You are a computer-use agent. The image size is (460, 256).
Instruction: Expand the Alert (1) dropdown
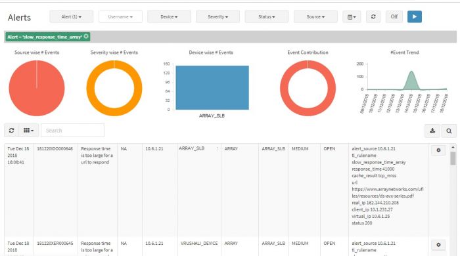pyautogui.click(x=71, y=16)
